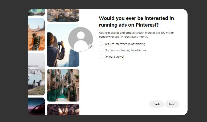Image resolution: width=207 pixels, height=122 pixels.
Task: Select the "I'm not sure yet" option
Action: (x=101, y=56)
